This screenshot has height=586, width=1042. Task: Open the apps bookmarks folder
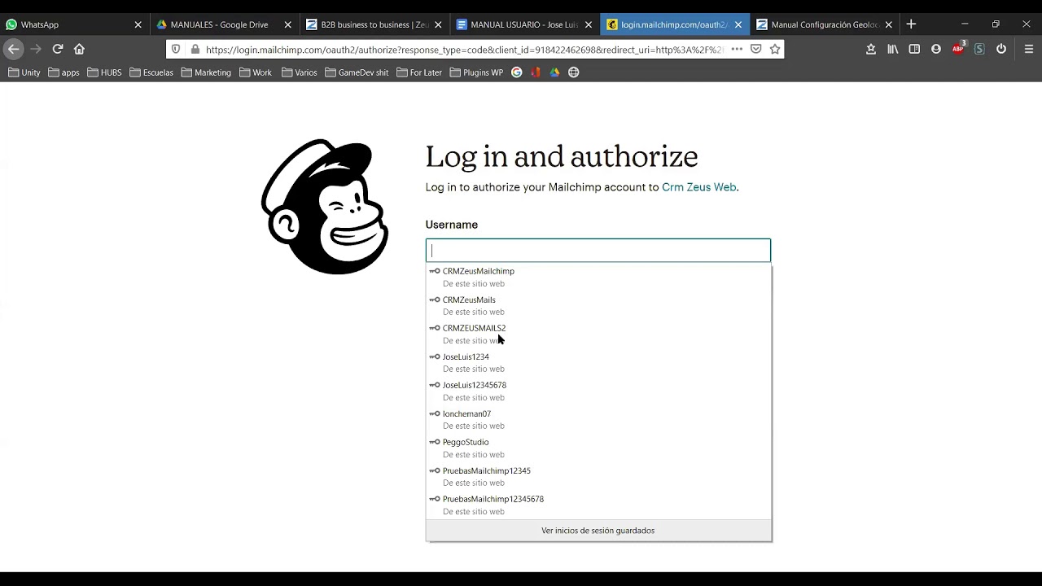(64, 72)
